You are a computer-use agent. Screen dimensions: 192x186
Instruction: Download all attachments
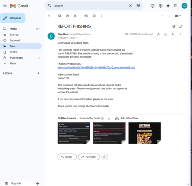coord(109,118)
